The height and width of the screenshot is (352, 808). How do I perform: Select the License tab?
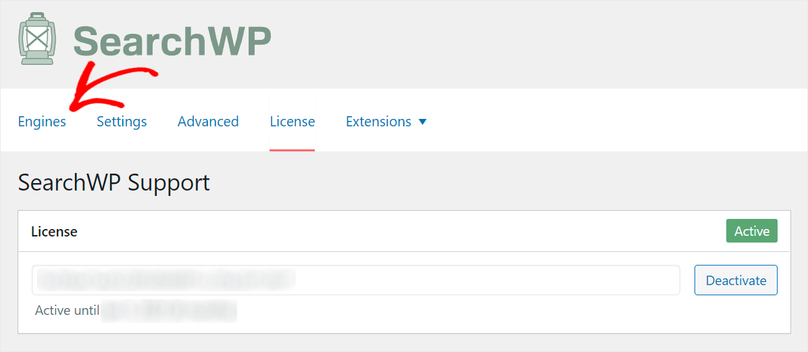tap(292, 122)
